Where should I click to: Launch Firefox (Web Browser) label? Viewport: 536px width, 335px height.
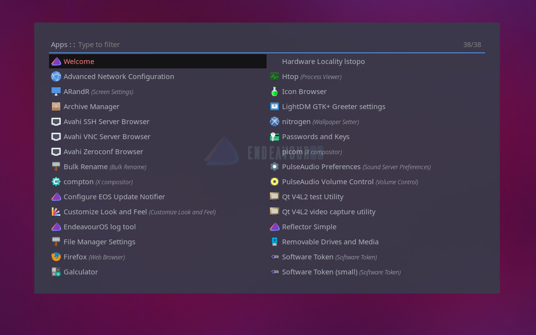point(94,257)
